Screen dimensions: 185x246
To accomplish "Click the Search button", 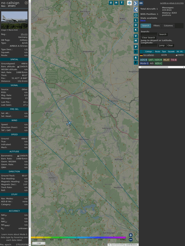I will point(163,34).
